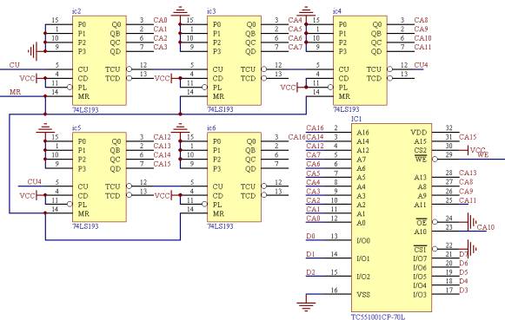505x320 pixels.
Task: Select the ic5 74LS193 counter body
Action: 99,177
